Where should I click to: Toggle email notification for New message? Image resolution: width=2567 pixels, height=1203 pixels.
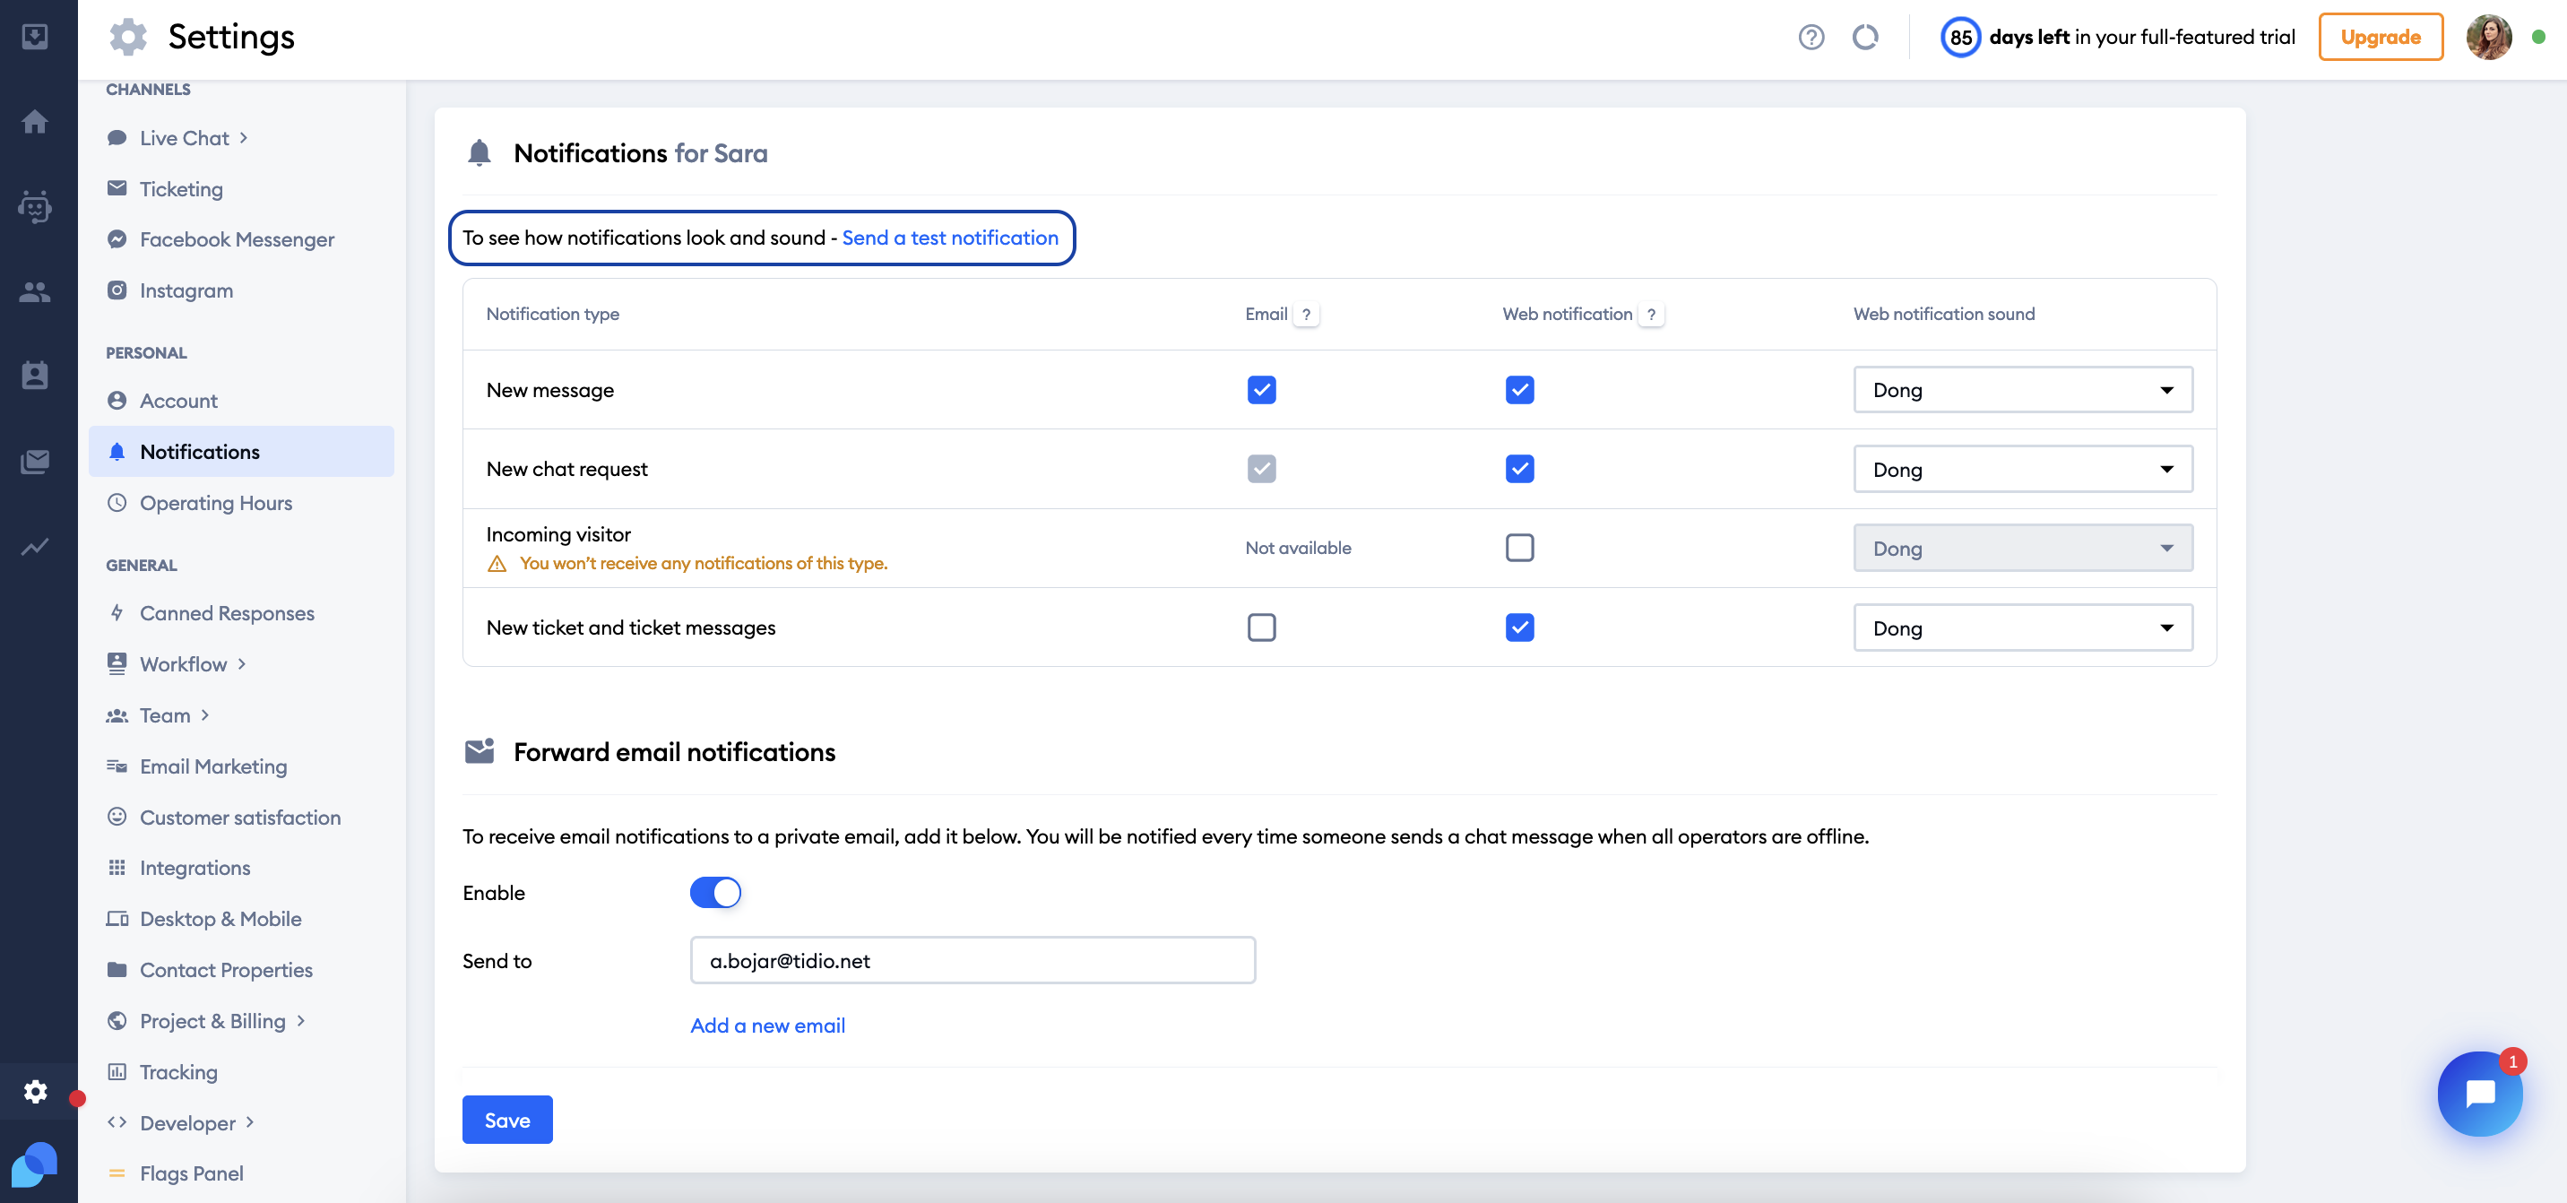coord(1260,388)
